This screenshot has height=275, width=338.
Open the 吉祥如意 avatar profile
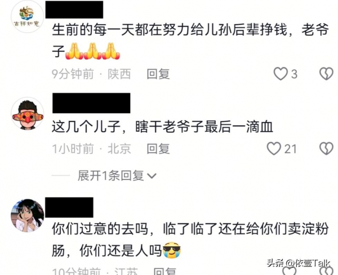click(x=27, y=16)
